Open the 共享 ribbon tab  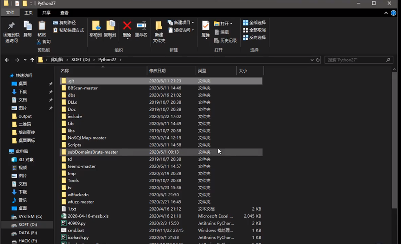point(46,13)
